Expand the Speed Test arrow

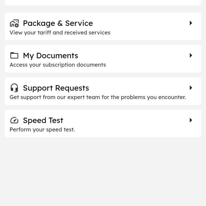point(191,120)
